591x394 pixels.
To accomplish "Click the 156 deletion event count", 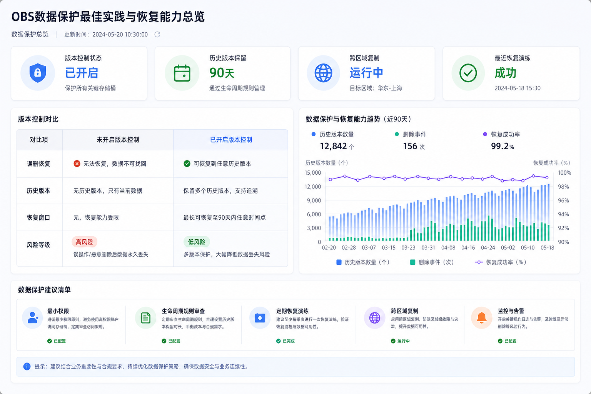I will point(410,146).
